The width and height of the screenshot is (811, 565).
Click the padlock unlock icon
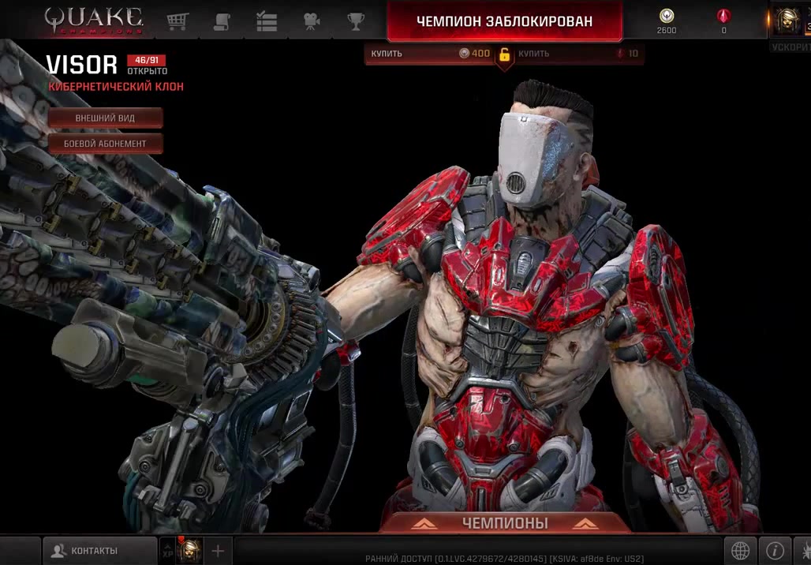[504, 54]
